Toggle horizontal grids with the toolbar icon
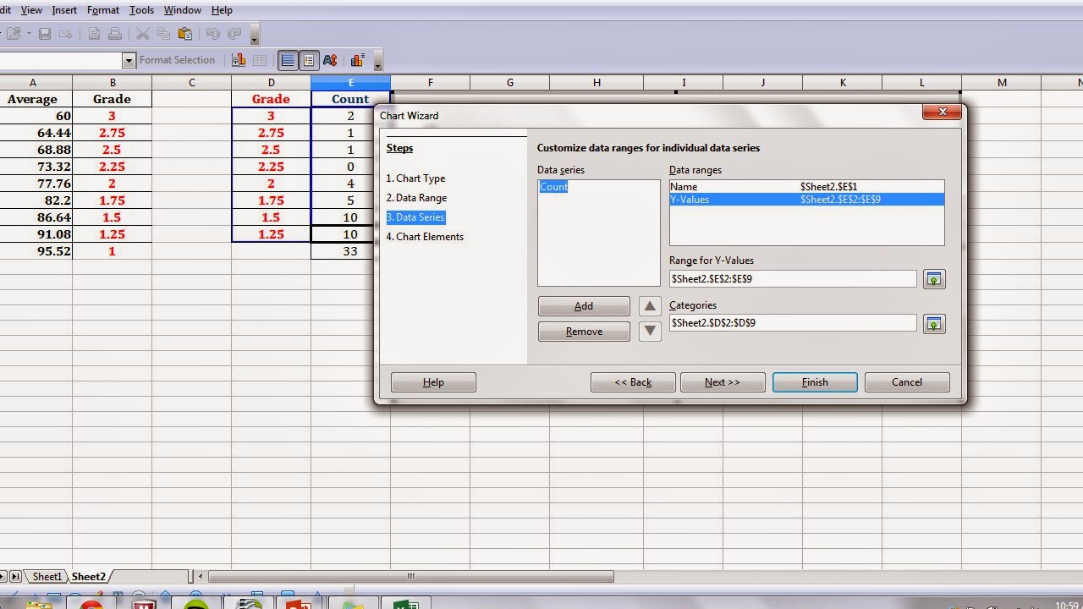This screenshot has height=609, width=1083. coord(288,60)
